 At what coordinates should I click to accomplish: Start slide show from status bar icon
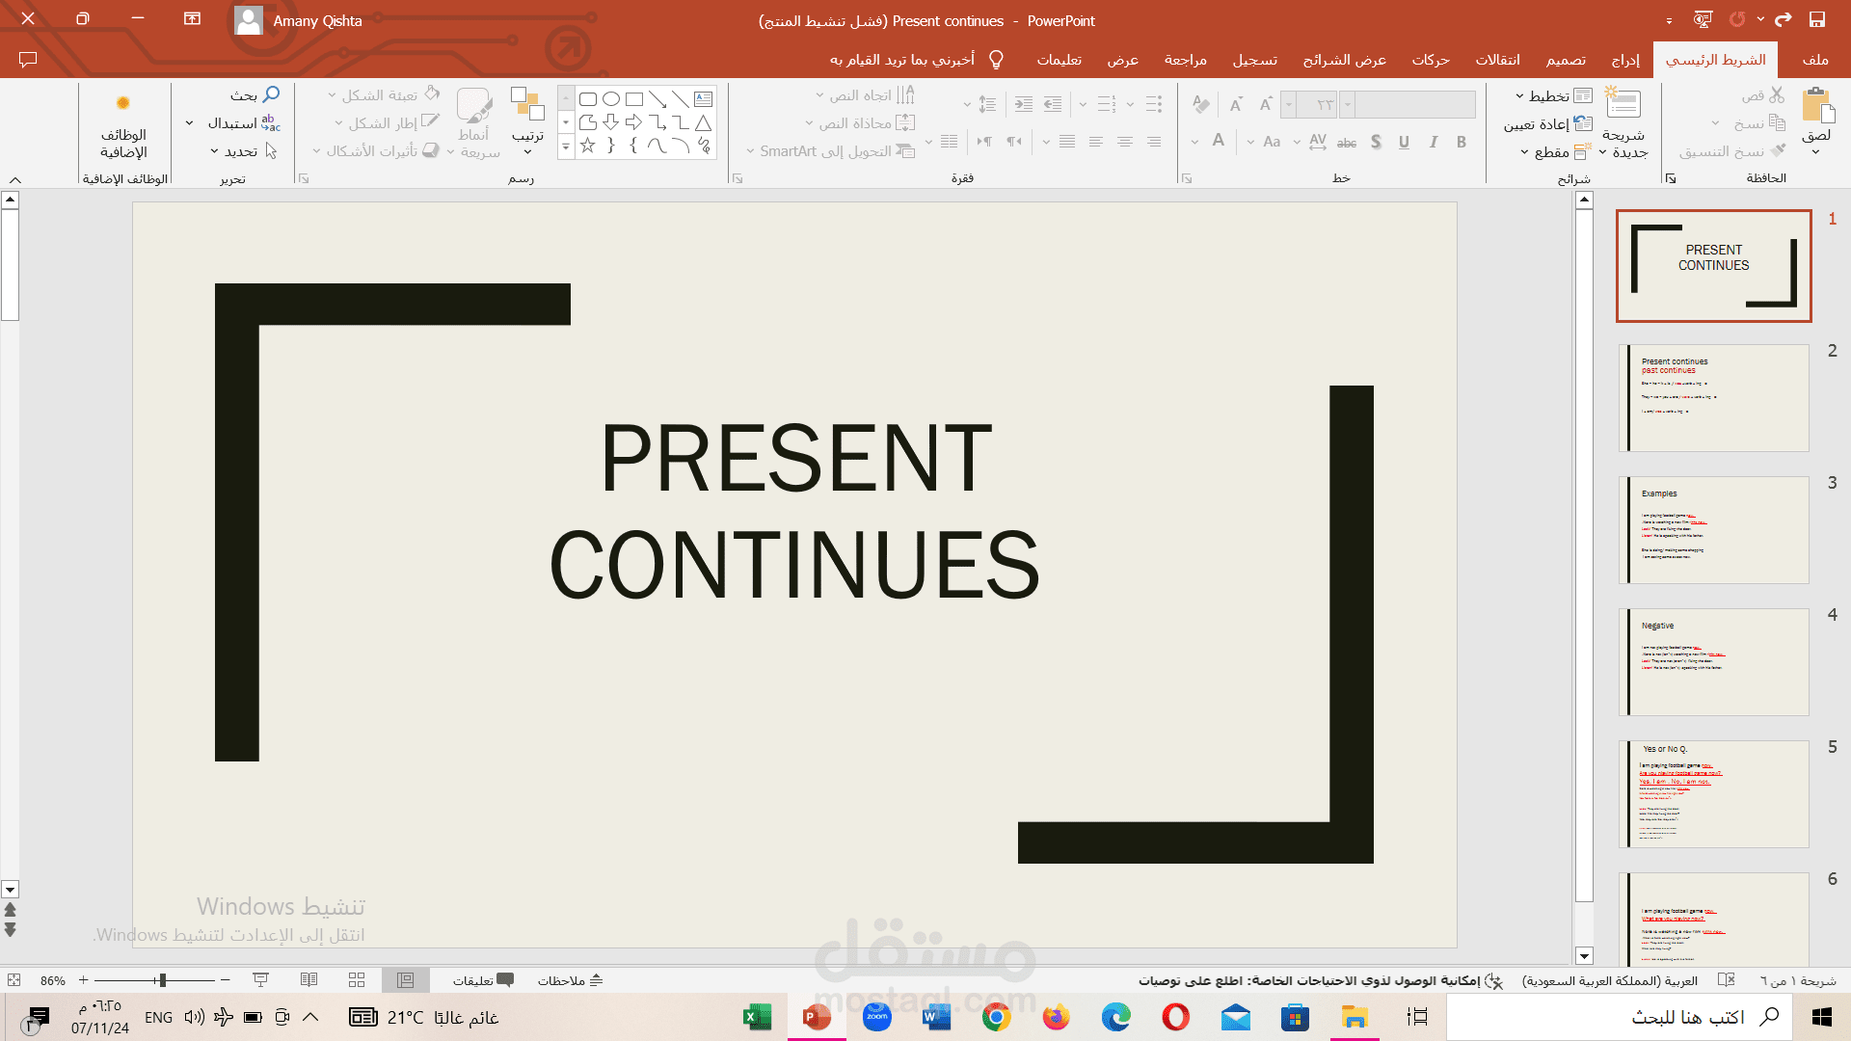(x=260, y=980)
